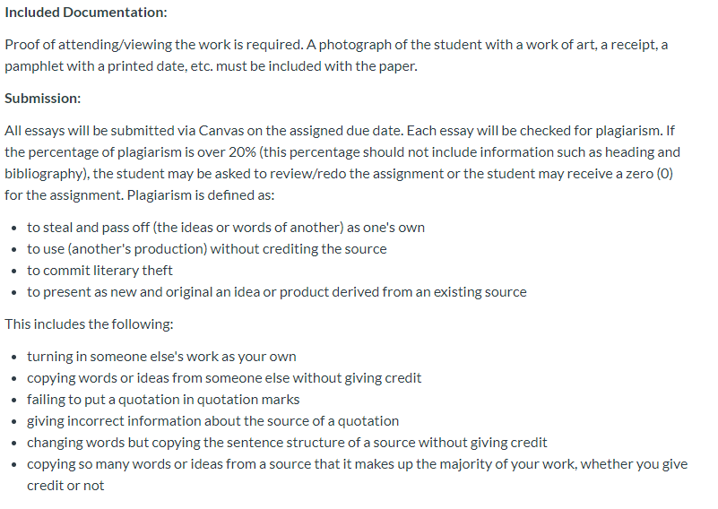718x509 pixels.
Task: Click the 'Included Documentation:' heading
Action: [86, 13]
